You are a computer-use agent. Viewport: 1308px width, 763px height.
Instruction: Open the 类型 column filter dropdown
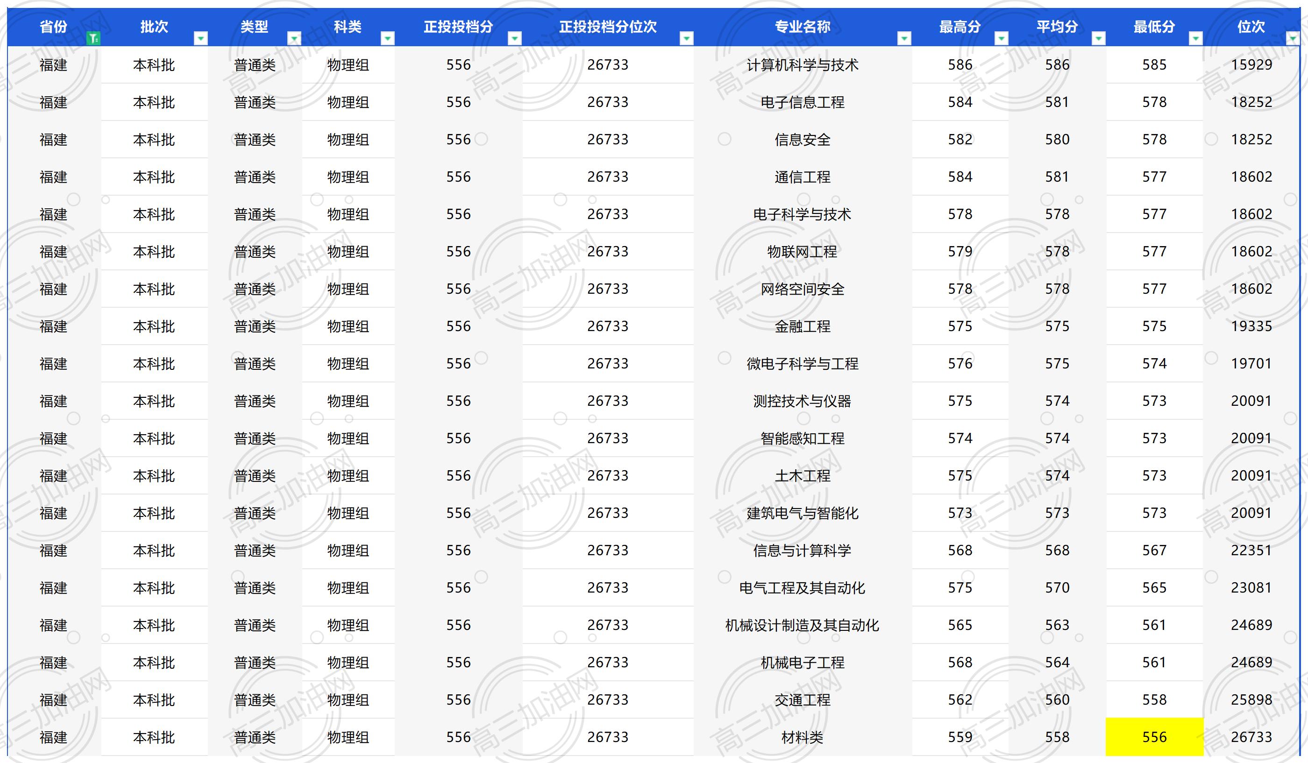coord(294,38)
